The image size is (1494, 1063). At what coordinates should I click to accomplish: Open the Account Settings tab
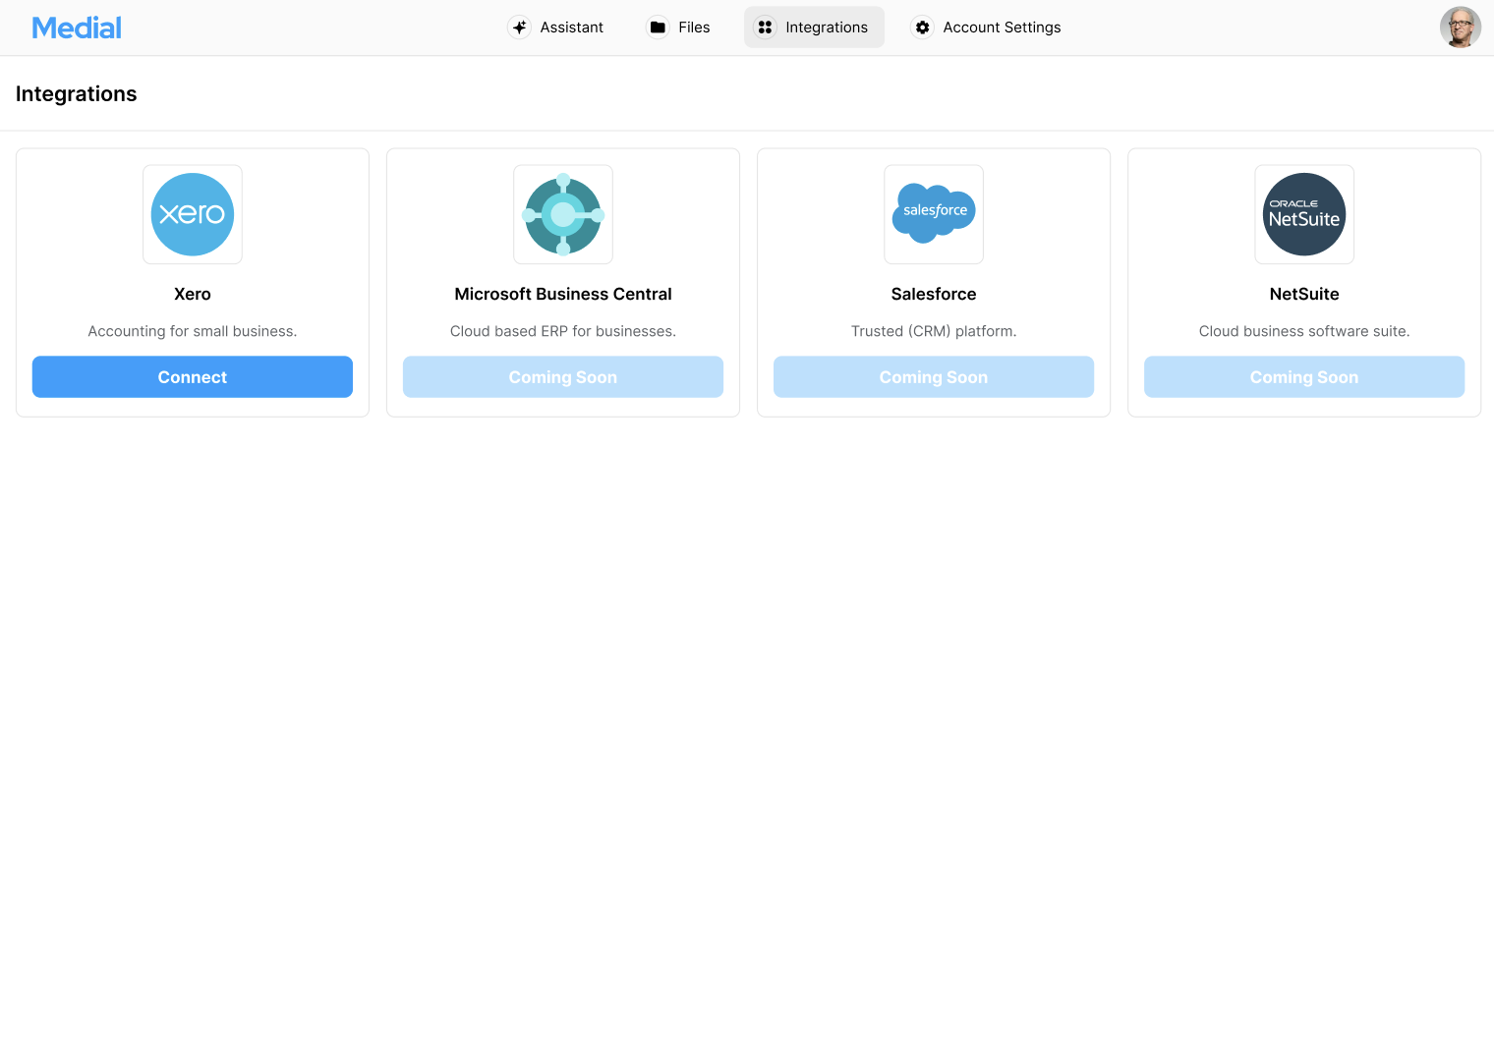click(x=1002, y=28)
